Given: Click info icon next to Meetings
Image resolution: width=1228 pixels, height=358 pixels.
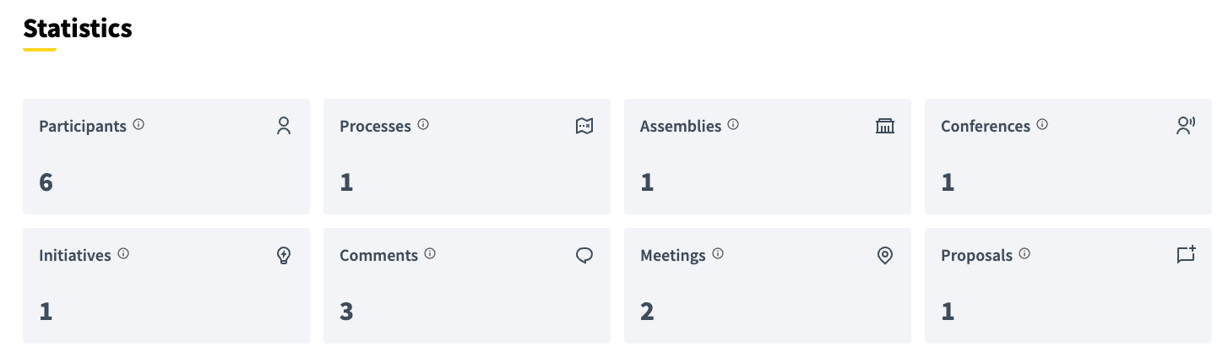Looking at the screenshot, I should pyautogui.click(x=718, y=253).
